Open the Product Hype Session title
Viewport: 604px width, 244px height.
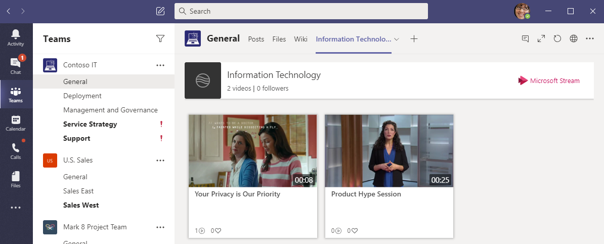coord(366,194)
